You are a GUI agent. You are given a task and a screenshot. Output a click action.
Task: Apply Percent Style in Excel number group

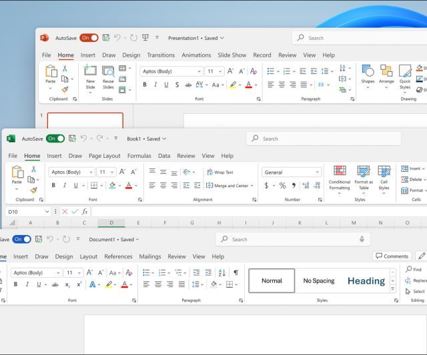coord(283,186)
